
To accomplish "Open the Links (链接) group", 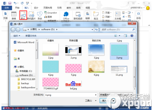I will tap(88, 16).
